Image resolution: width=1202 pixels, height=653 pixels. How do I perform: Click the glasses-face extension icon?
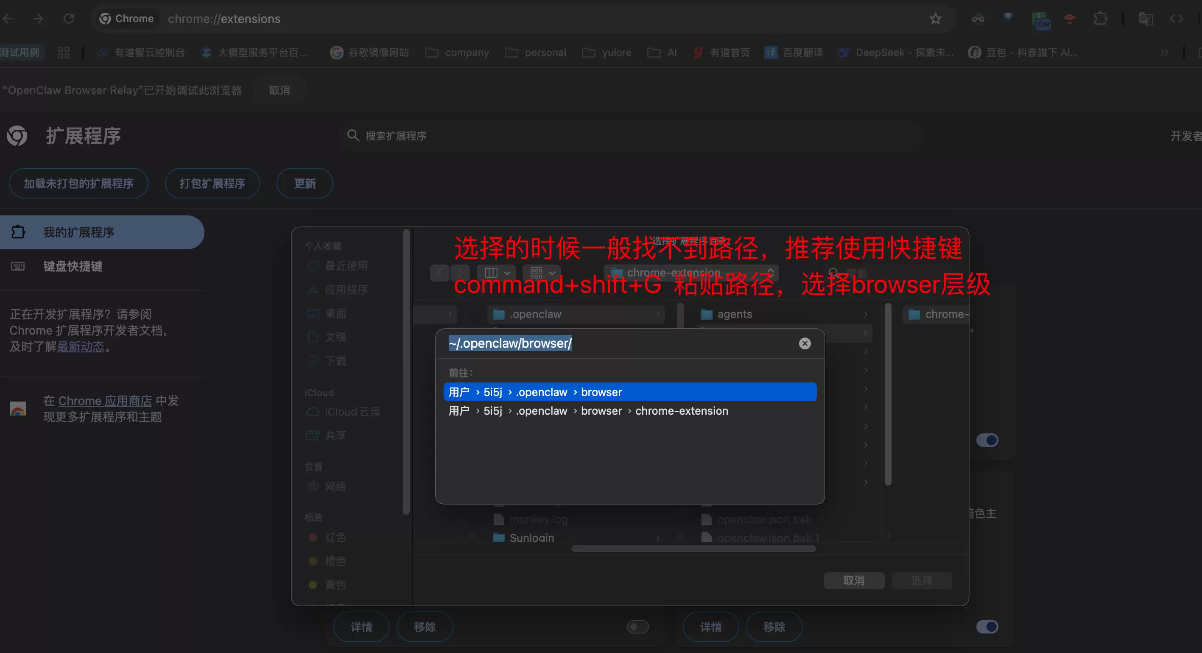pyautogui.click(x=978, y=19)
